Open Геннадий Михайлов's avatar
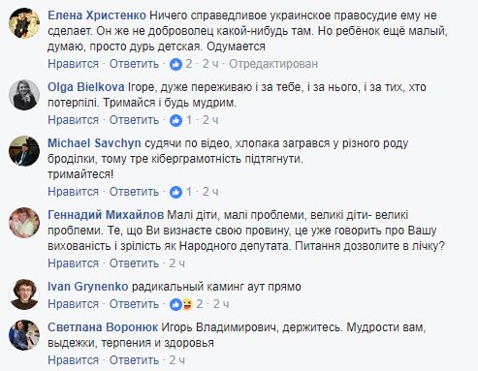Screen dimensions: 478x371 click(24, 223)
